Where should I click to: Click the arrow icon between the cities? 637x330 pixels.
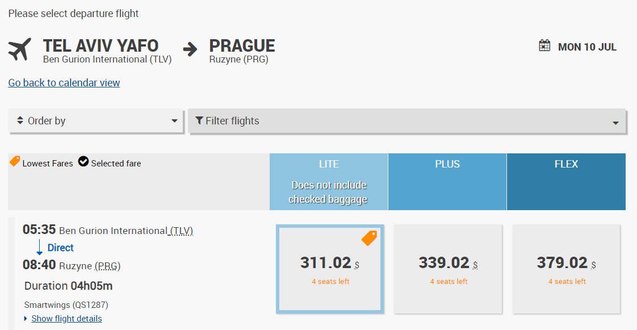pyautogui.click(x=190, y=49)
